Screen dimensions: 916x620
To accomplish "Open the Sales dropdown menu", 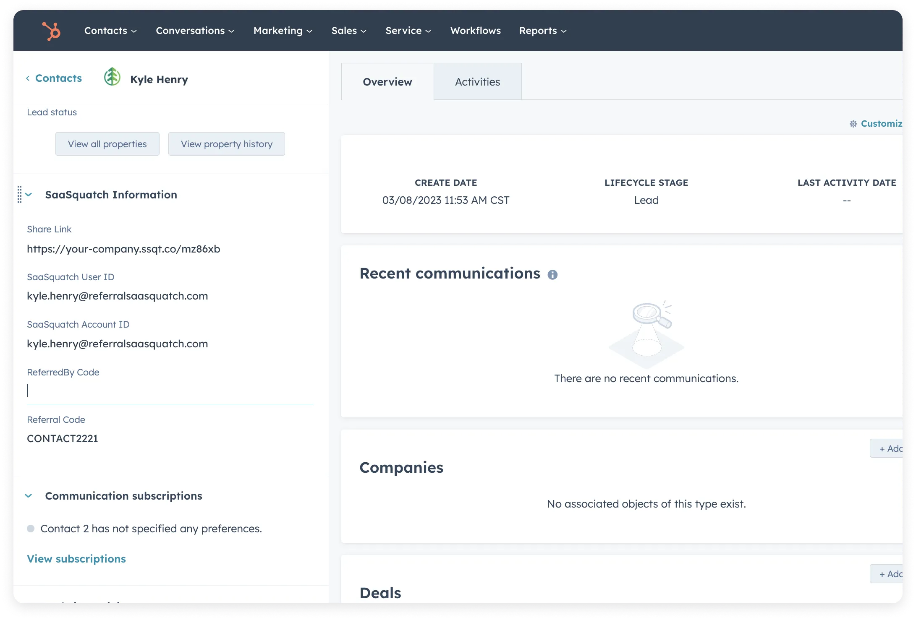I will (349, 31).
